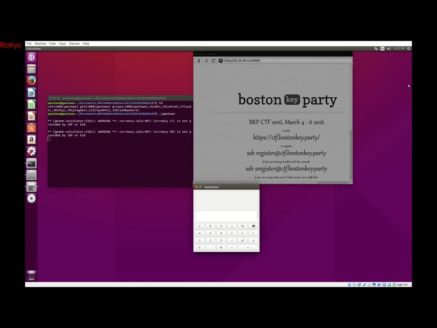Open the Files manager in the launcher
This screenshot has height=328, width=437.
pyautogui.click(x=31, y=69)
